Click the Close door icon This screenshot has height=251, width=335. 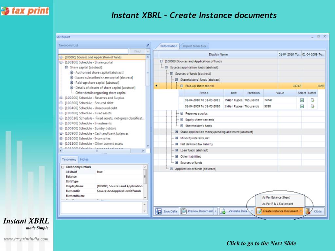[x=308, y=211]
